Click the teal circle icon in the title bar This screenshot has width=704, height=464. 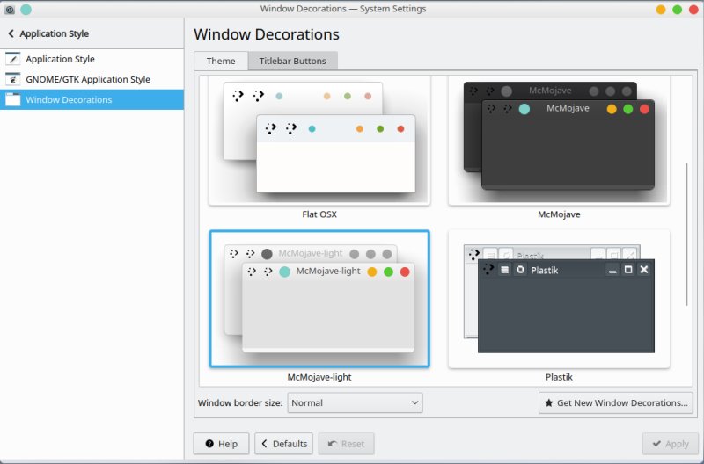26,9
